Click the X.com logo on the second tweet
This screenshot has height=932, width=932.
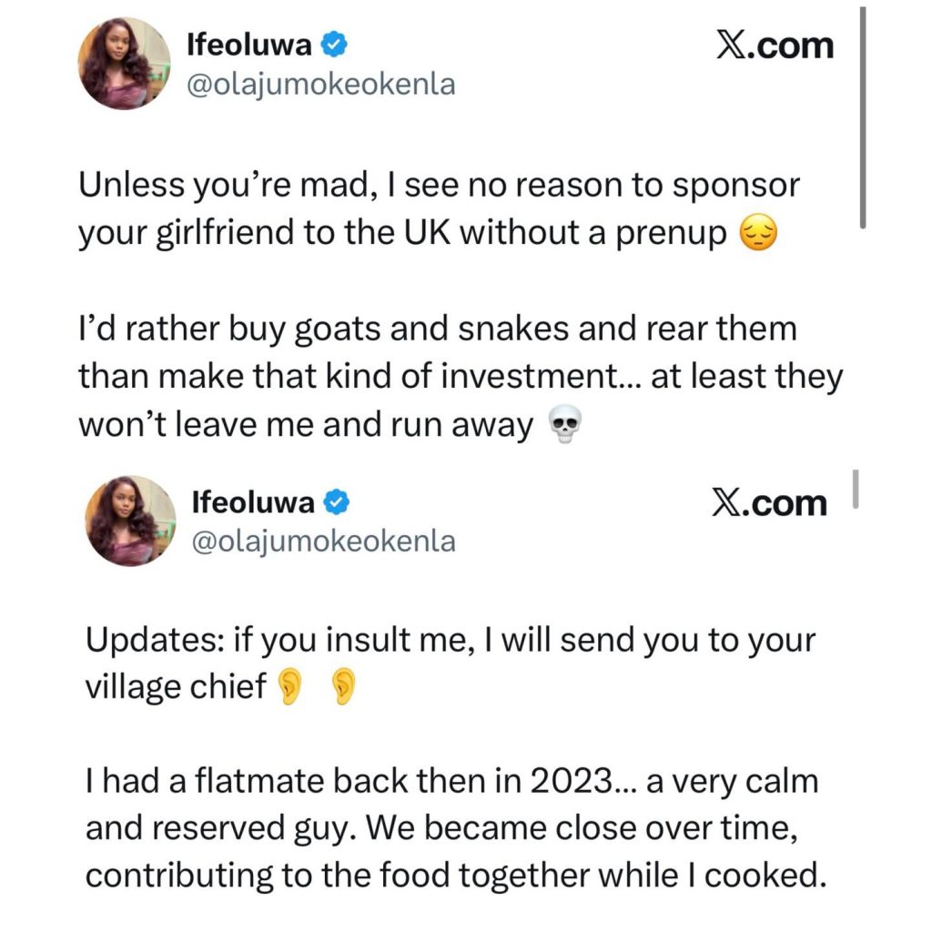click(769, 502)
